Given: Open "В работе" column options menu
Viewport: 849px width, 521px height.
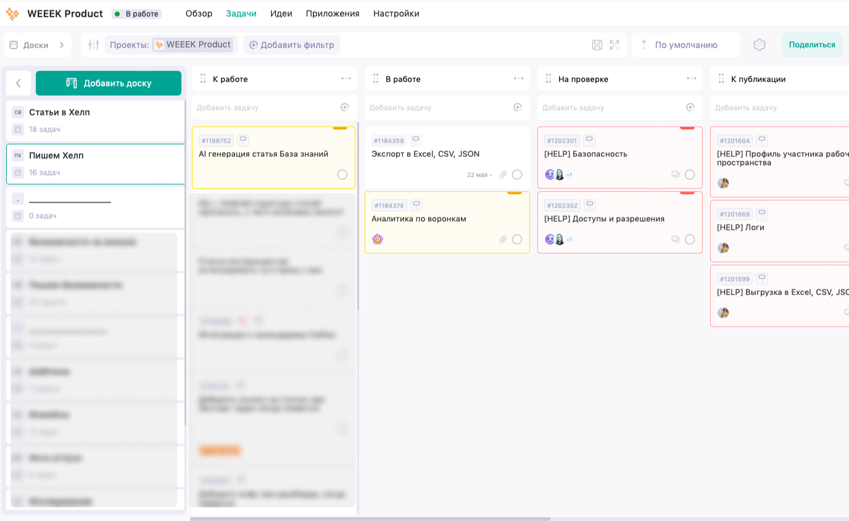Looking at the screenshot, I should coord(519,79).
